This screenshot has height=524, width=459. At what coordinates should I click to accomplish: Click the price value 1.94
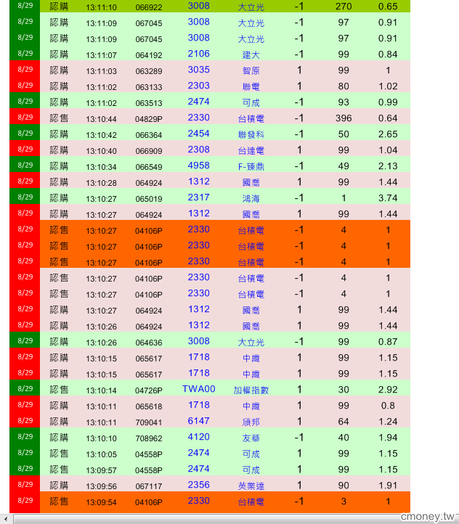388,437
